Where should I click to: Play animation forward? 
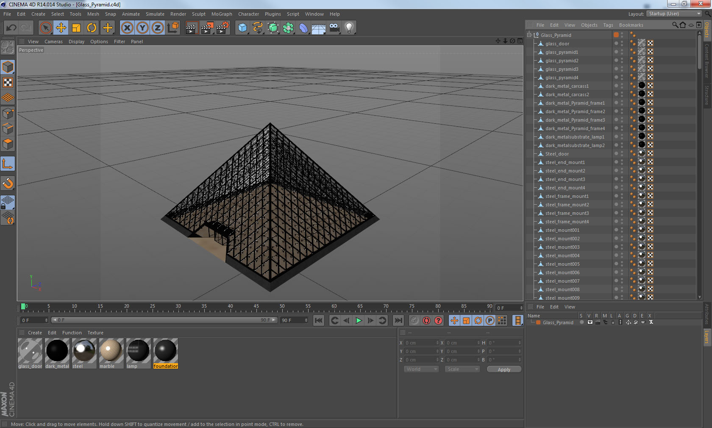tap(359, 320)
